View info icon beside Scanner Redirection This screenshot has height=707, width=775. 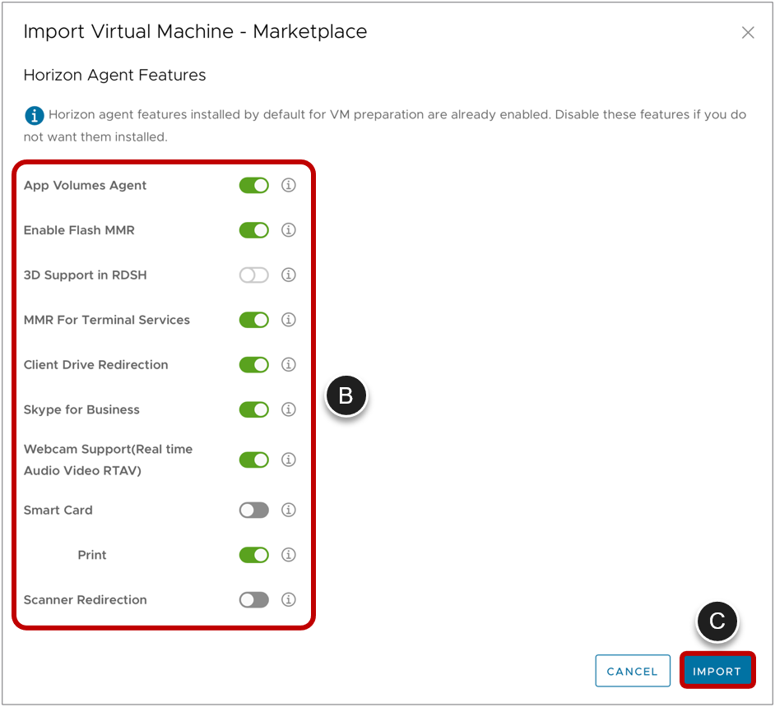tap(288, 599)
